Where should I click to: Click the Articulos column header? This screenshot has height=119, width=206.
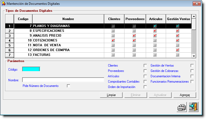pos(156,19)
